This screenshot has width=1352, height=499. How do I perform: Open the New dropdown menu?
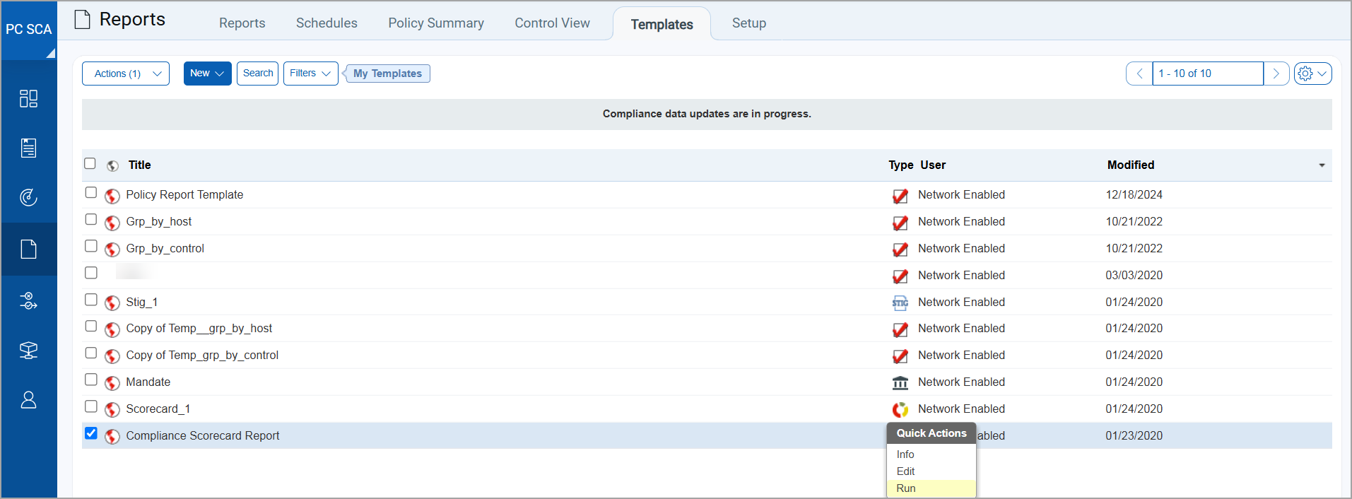click(208, 74)
